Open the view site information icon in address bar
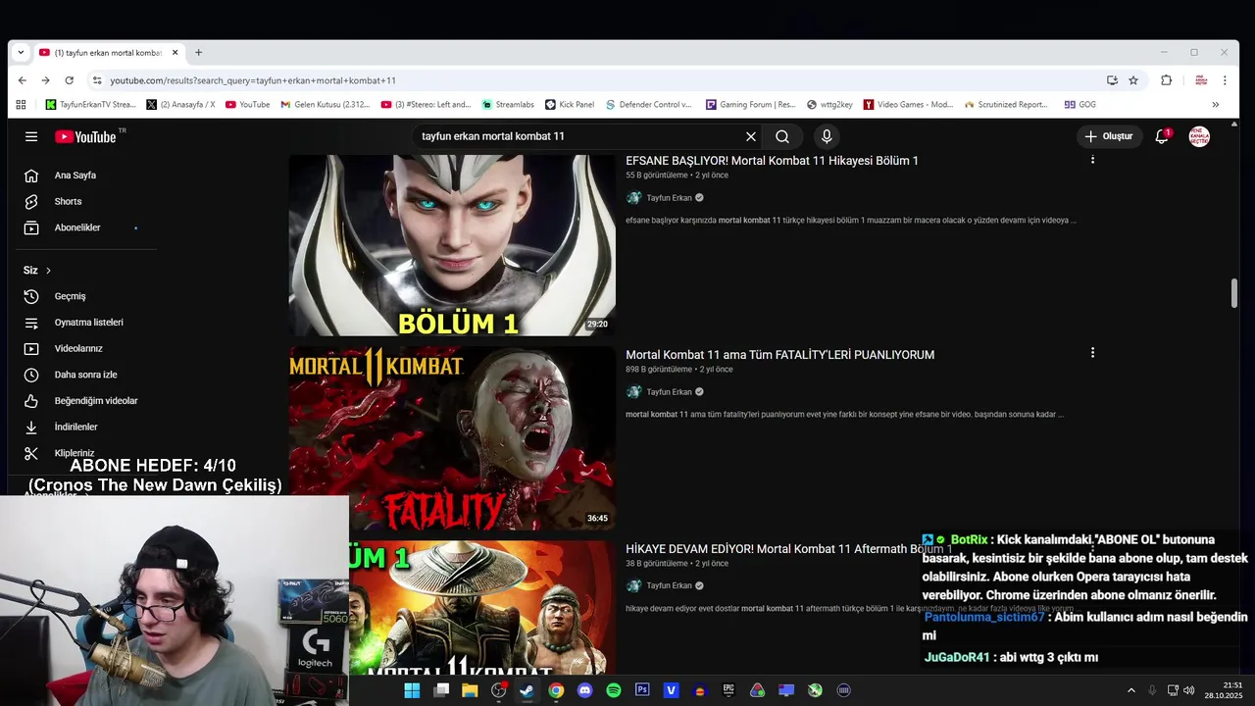This screenshot has width=1255, height=706. tap(96, 80)
